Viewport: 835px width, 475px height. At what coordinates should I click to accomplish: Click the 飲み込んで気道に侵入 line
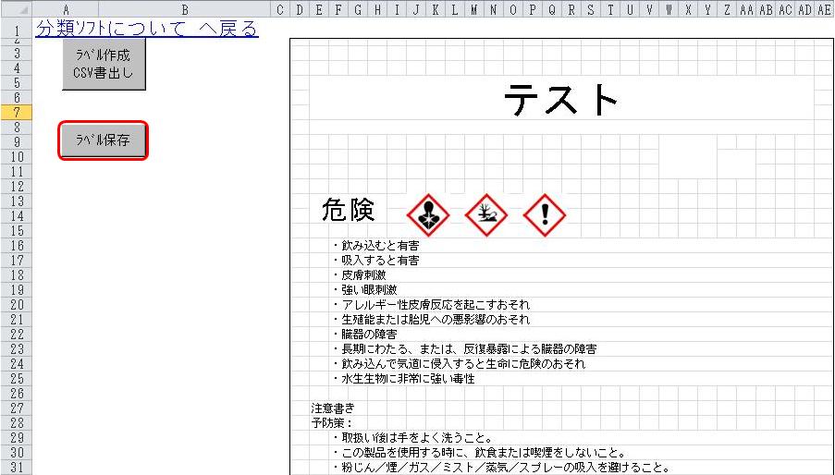click(459, 364)
